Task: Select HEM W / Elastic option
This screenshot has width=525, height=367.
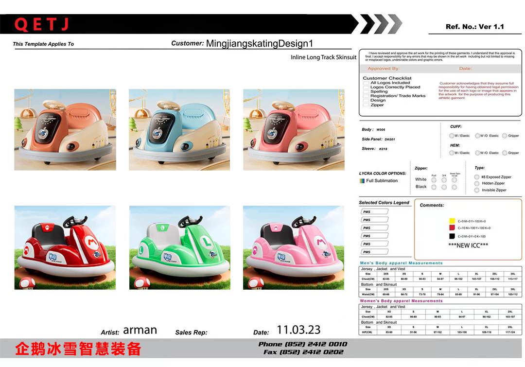Action: (x=452, y=153)
